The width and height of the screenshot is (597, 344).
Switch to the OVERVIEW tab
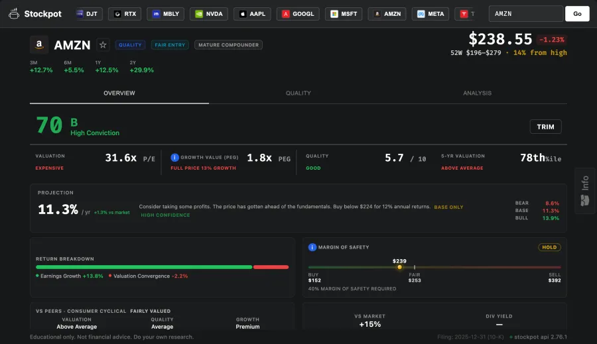tap(119, 93)
